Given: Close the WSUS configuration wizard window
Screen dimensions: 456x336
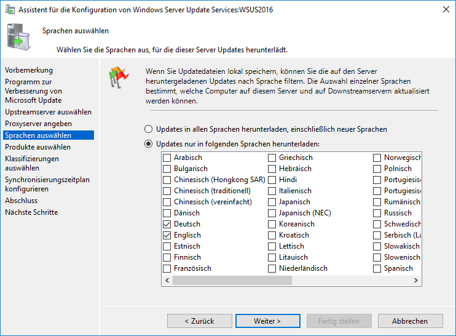Looking at the screenshot, I should pos(446,9).
